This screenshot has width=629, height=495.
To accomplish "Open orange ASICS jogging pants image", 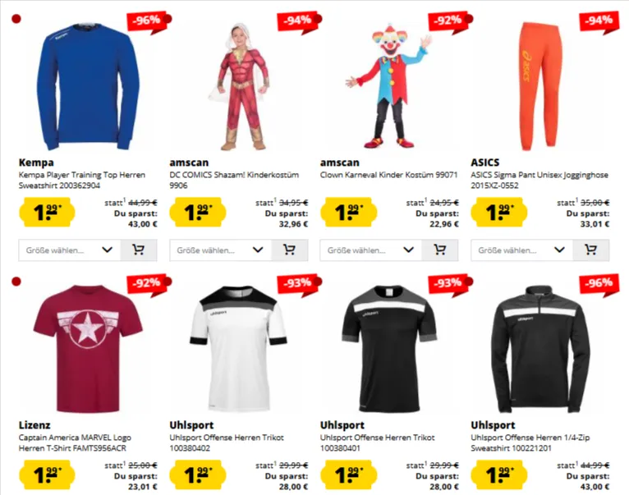I will (539, 86).
